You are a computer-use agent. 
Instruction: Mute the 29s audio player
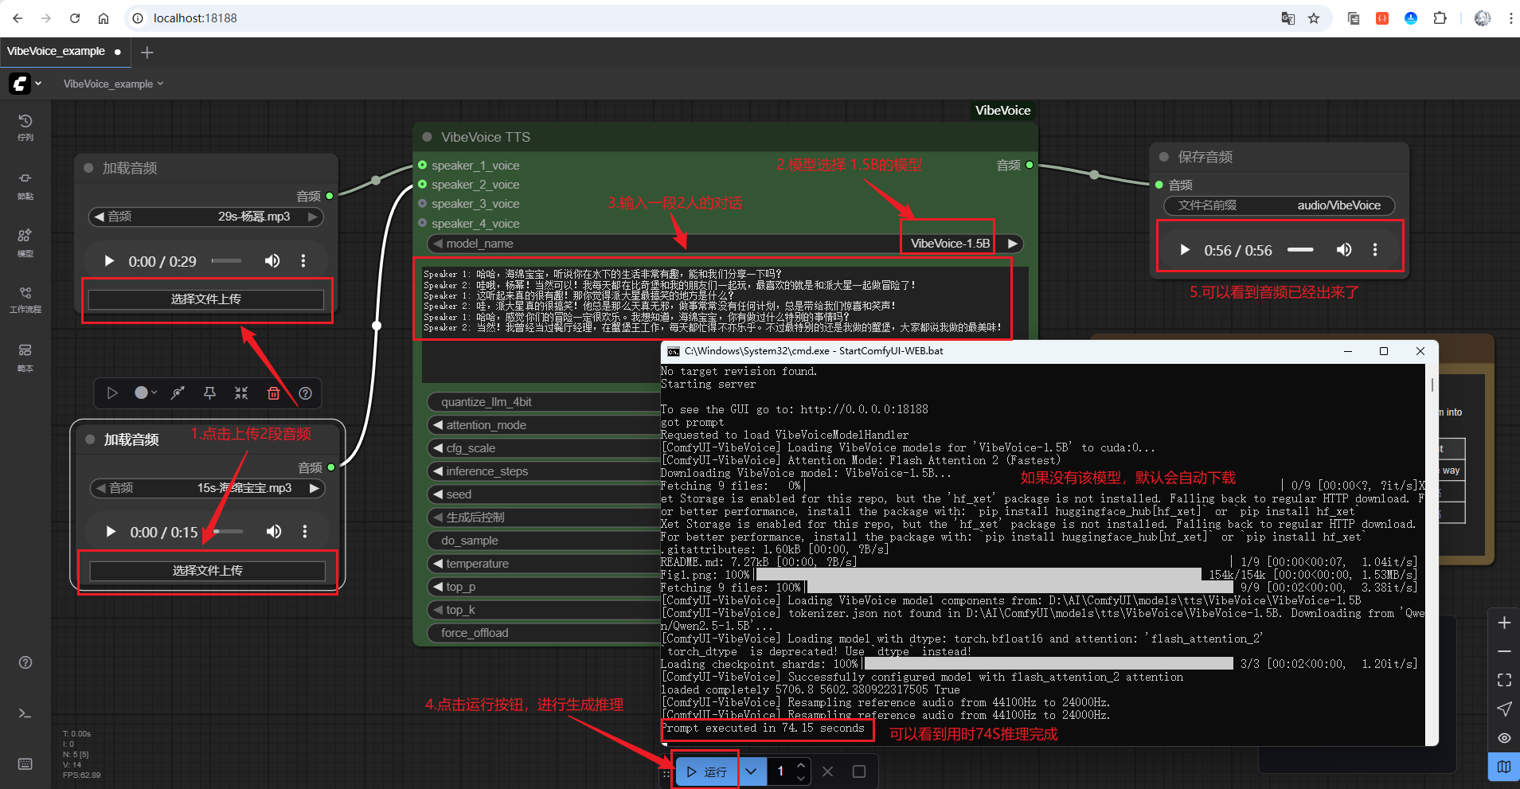pyautogui.click(x=272, y=260)
